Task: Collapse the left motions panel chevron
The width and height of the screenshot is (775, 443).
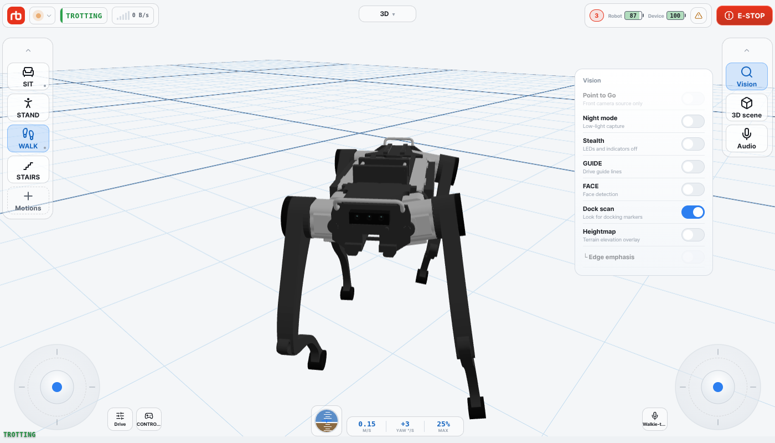Action: click(x=28, y=50)
